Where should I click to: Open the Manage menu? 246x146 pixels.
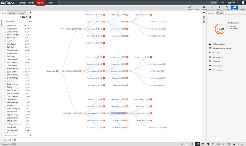50,3
